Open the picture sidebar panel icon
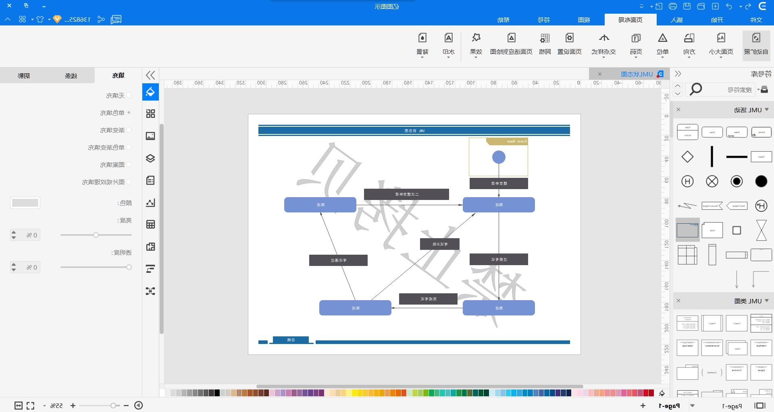Viewport: 774px width, 412px height. tap(150, 136)
